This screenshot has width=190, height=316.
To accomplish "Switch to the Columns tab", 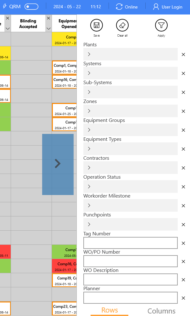I will pyautogui.click(x=161, y=311).
